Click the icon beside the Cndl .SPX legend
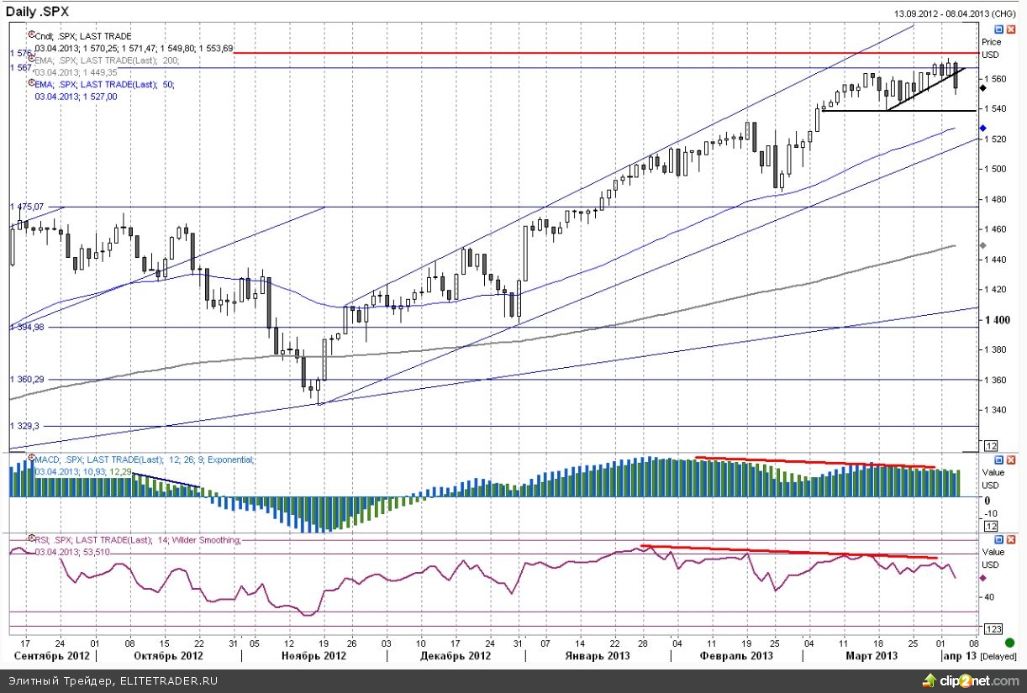The image size is (1027, 693). pyautogui.click(x=30, y=36)
